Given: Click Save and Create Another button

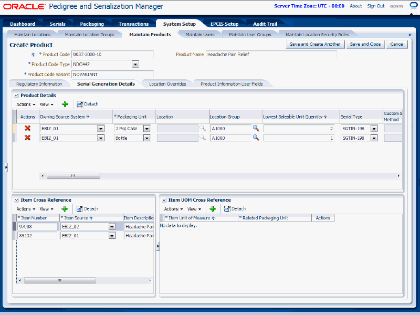Looking at the screenshot, I should (x=315, y=44).
